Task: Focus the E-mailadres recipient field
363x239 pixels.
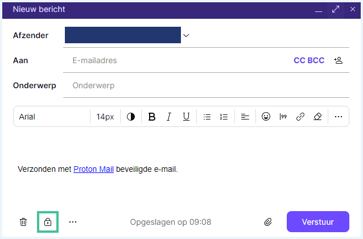Action: pyautogui.click(x=180, y=60)
